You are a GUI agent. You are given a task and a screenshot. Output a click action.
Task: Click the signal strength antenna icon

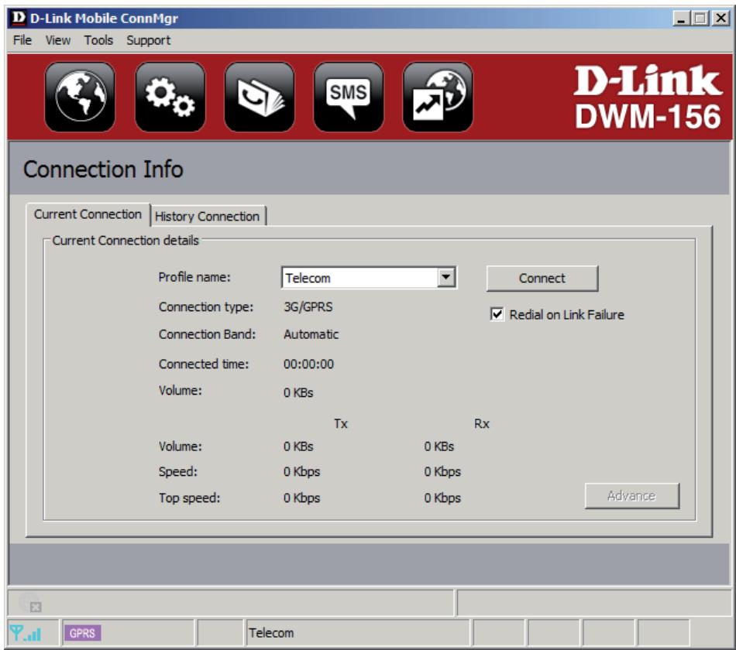[x=26, y=633]
